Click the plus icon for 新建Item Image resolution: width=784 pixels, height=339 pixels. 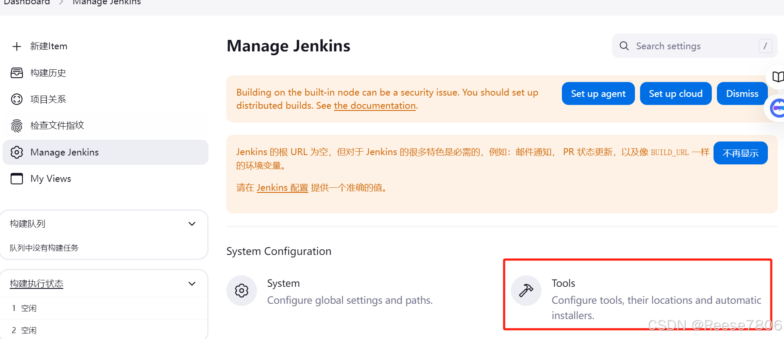17,46
